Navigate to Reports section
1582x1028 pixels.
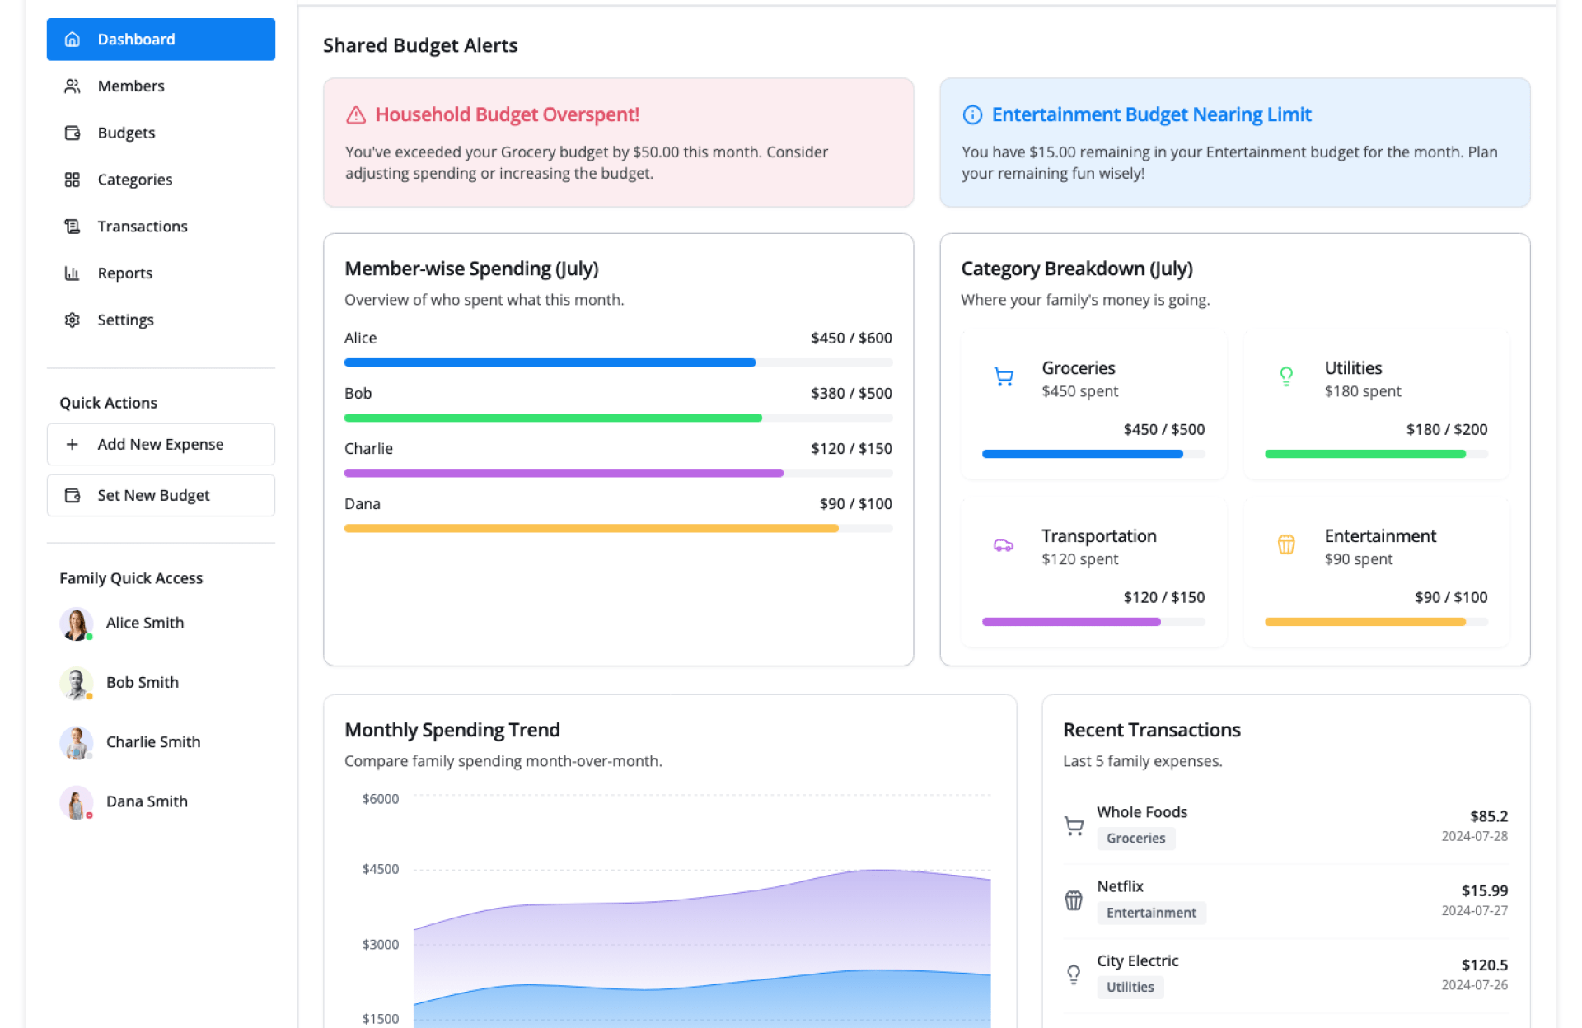[124, 273]
